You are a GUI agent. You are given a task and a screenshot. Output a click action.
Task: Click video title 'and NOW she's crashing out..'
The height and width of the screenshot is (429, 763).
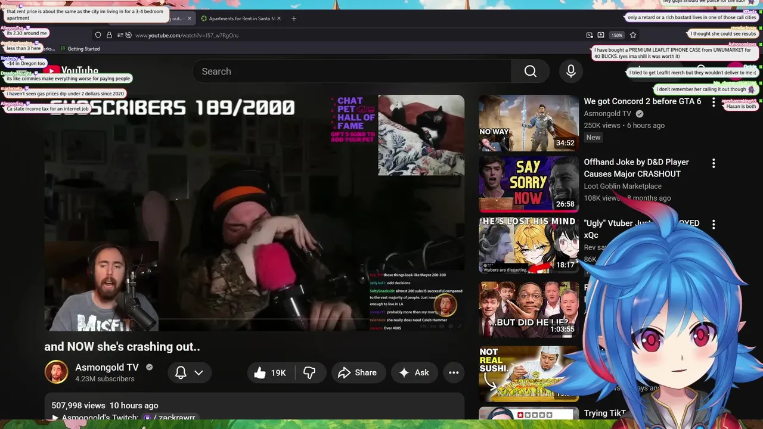[122, 346]
